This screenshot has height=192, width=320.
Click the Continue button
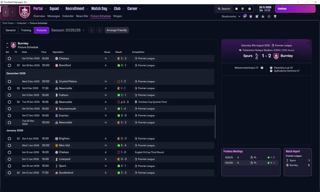coord(295,9)
